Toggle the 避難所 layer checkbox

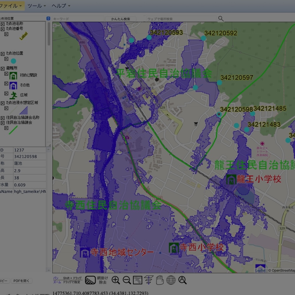(3, 68)
